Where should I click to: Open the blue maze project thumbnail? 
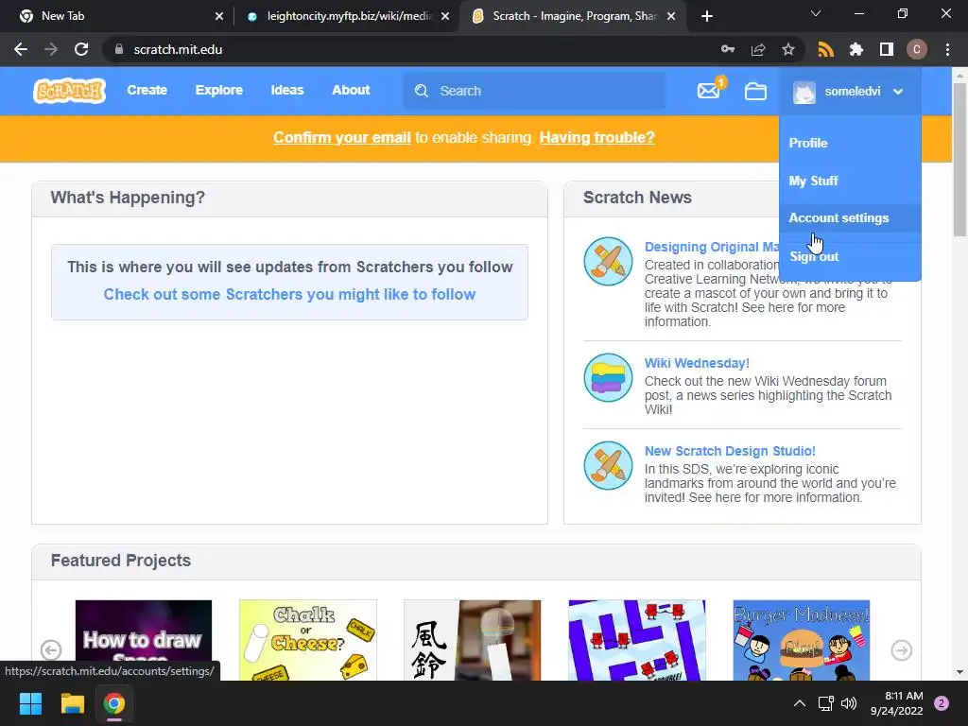(637, 640)
